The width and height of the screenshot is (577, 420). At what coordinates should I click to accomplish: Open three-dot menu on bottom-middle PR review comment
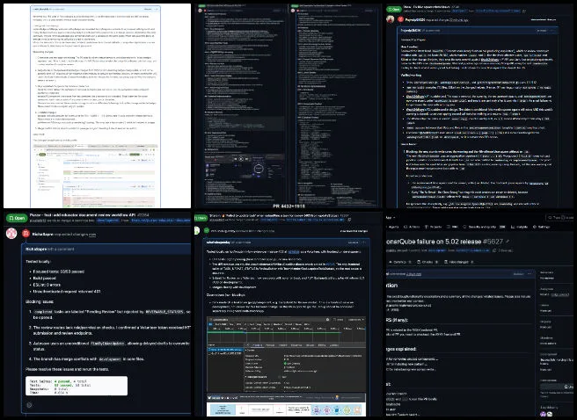coord(364,243)
